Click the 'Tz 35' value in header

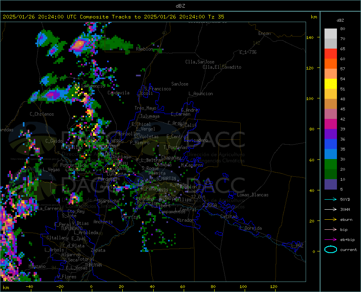pos(216,17)
